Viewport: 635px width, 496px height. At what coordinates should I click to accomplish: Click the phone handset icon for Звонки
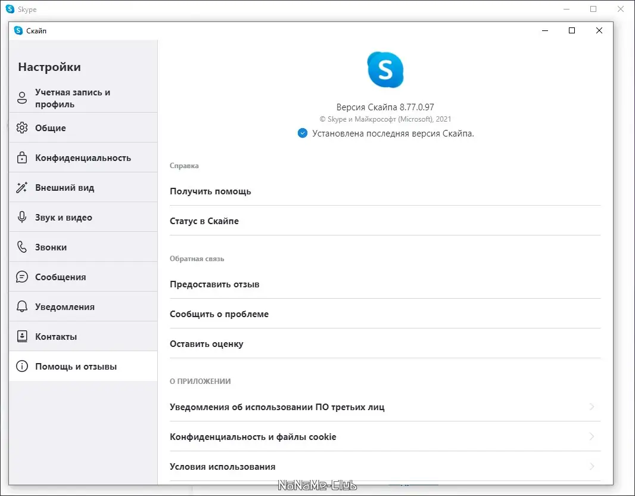pyautogui.click(x=22, y=247)
